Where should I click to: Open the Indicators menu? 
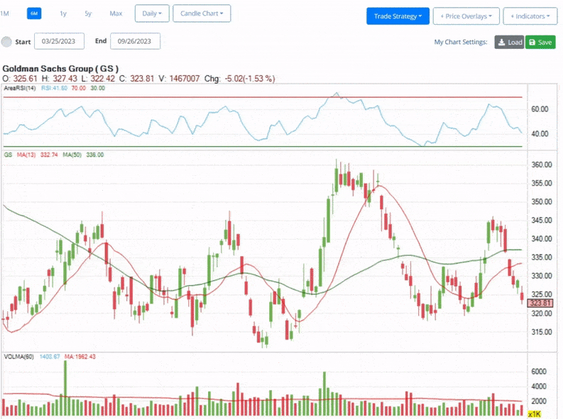pos(530,16)
